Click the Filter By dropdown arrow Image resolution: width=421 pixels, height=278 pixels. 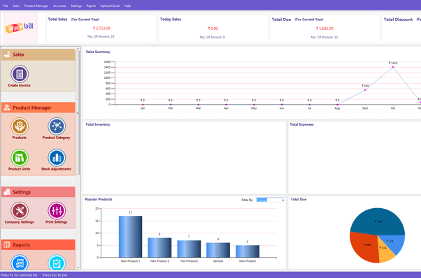(x=283, y=200)
